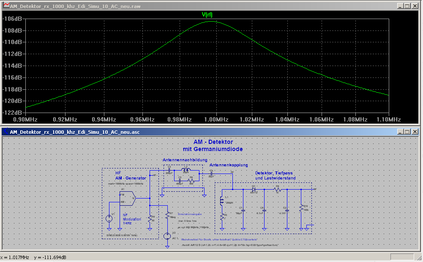The height and width of the screenshot is (262, 423).
Task: Select resistor R5 below inductor L1
Action: (x=222, y=218)
